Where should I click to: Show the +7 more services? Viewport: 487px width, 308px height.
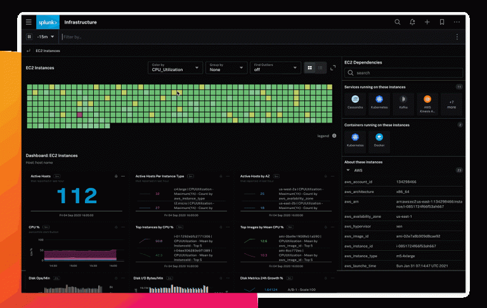pyautogui.click(x=451, y=104)
